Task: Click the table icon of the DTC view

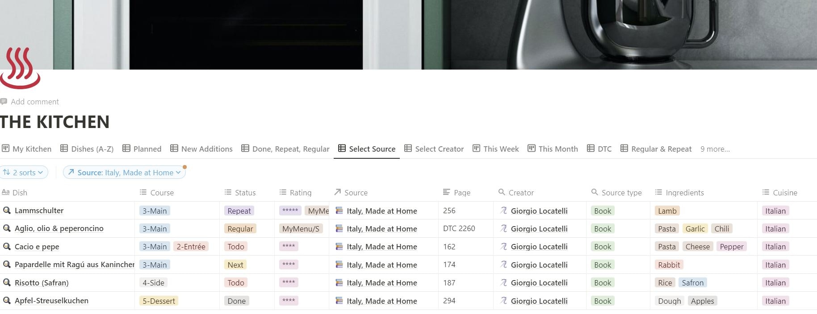Action: 591,149
